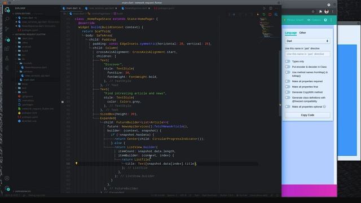Open the Search view in the activity bar

coord(7,19)
